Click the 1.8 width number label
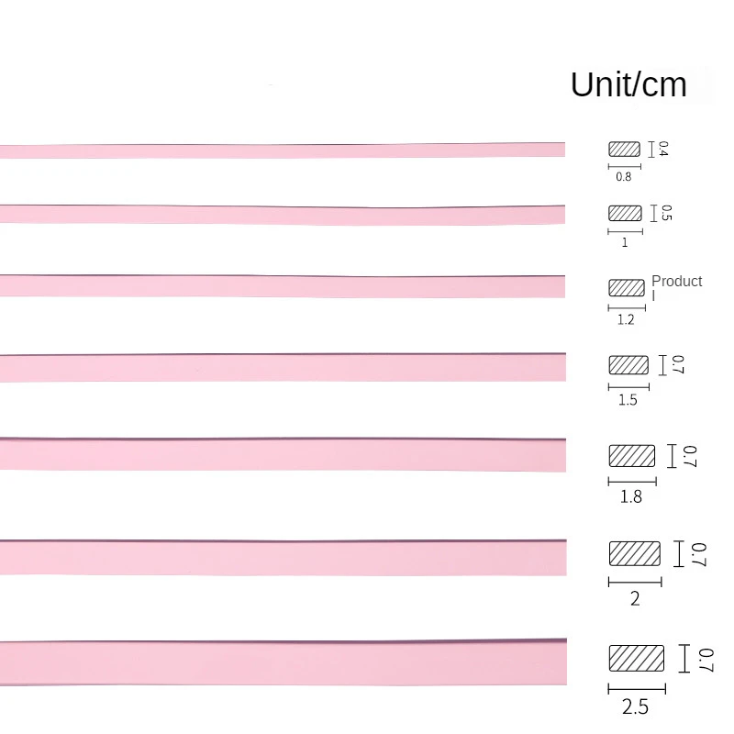734x734 pixels. point(631,496)
